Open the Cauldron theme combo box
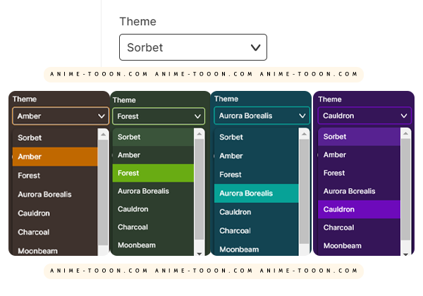Viewport: 423px width, 296px height. coord(364,116)
